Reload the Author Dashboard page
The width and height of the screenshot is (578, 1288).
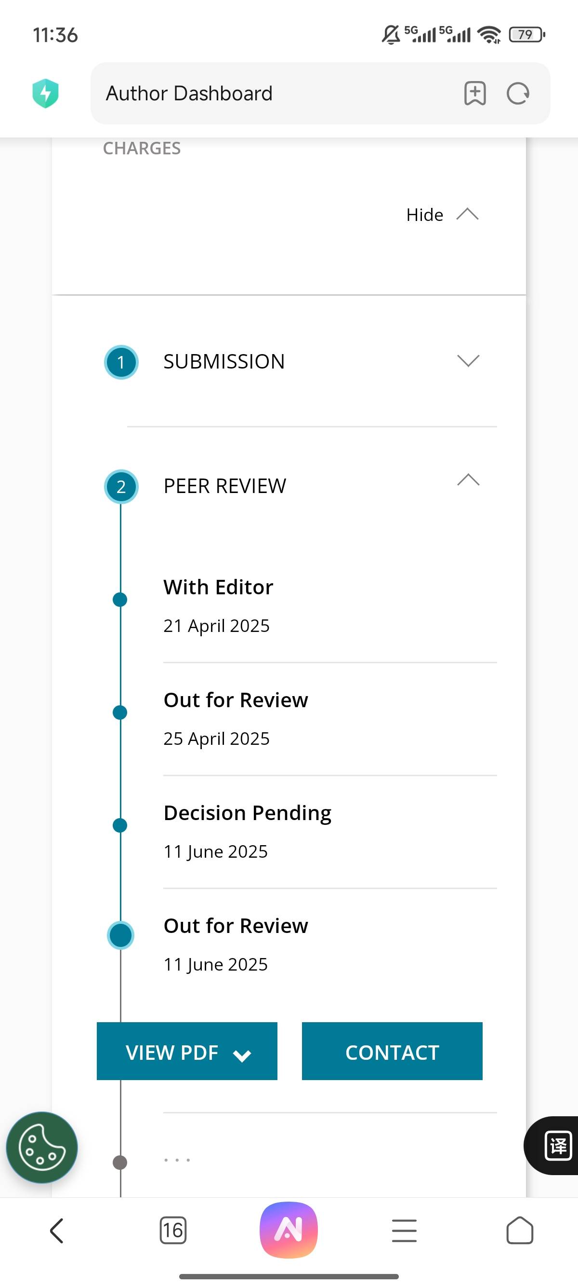click(518, 94)
